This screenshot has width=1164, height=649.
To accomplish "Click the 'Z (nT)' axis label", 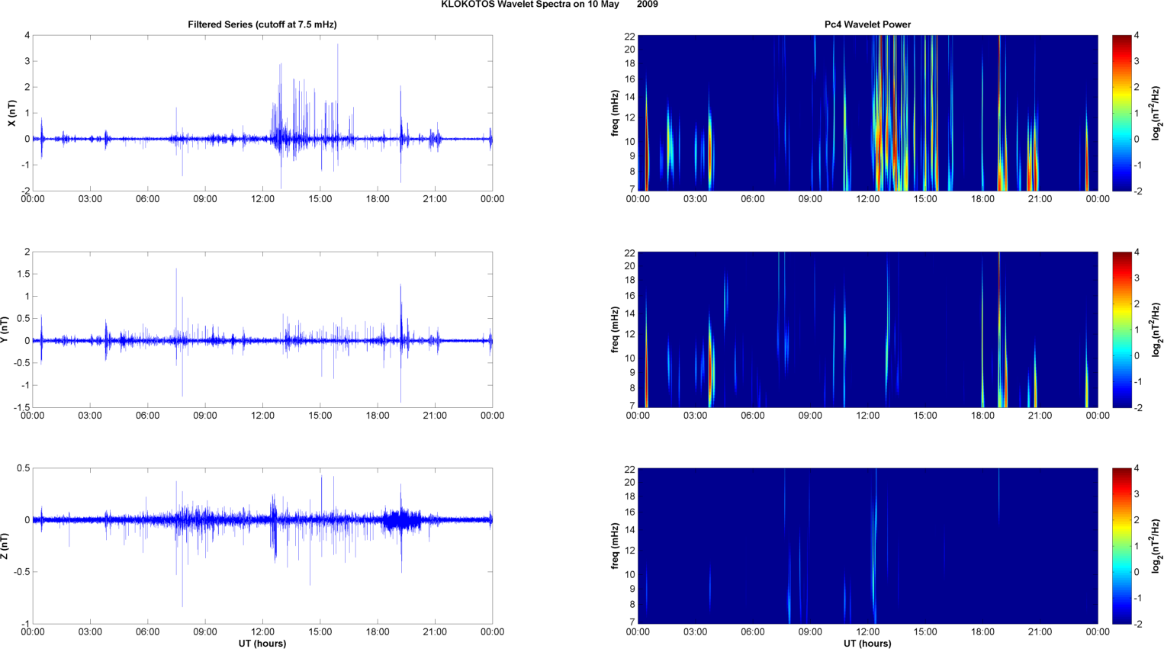I will click(x=5, y=546).
